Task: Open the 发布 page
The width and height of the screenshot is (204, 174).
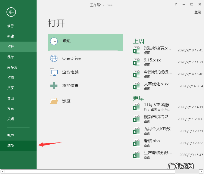Action: coord(18,108)
